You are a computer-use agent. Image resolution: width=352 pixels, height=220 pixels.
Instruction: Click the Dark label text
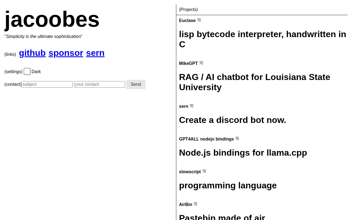pos(36,72)
